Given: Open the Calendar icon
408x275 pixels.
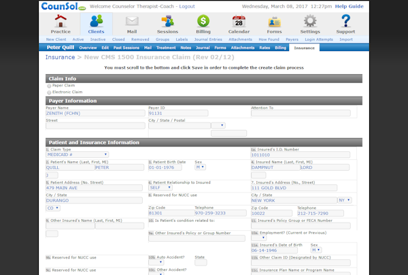Looking at the screenshot, I should [x=239, y=22].
